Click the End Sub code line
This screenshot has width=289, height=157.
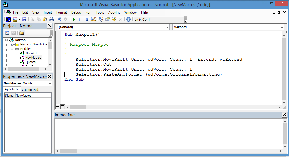74,79
